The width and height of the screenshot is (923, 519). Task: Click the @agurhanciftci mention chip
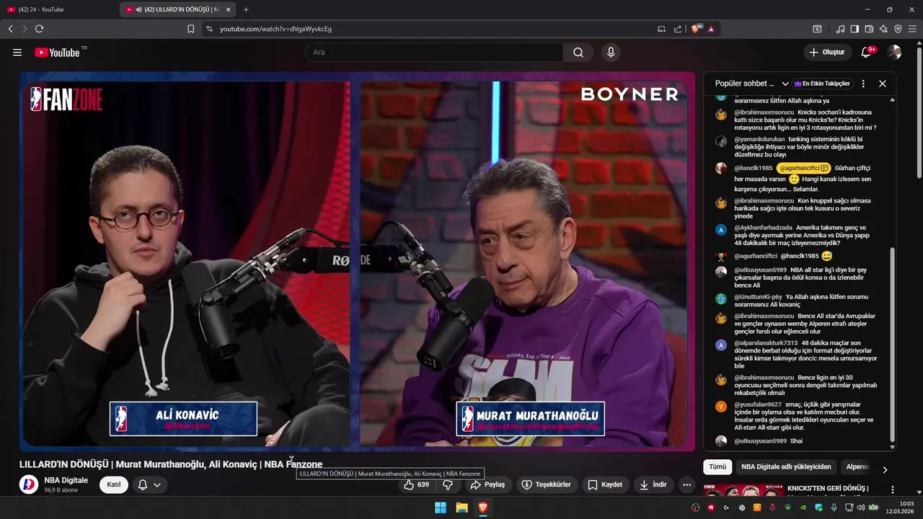click(803, 168)
